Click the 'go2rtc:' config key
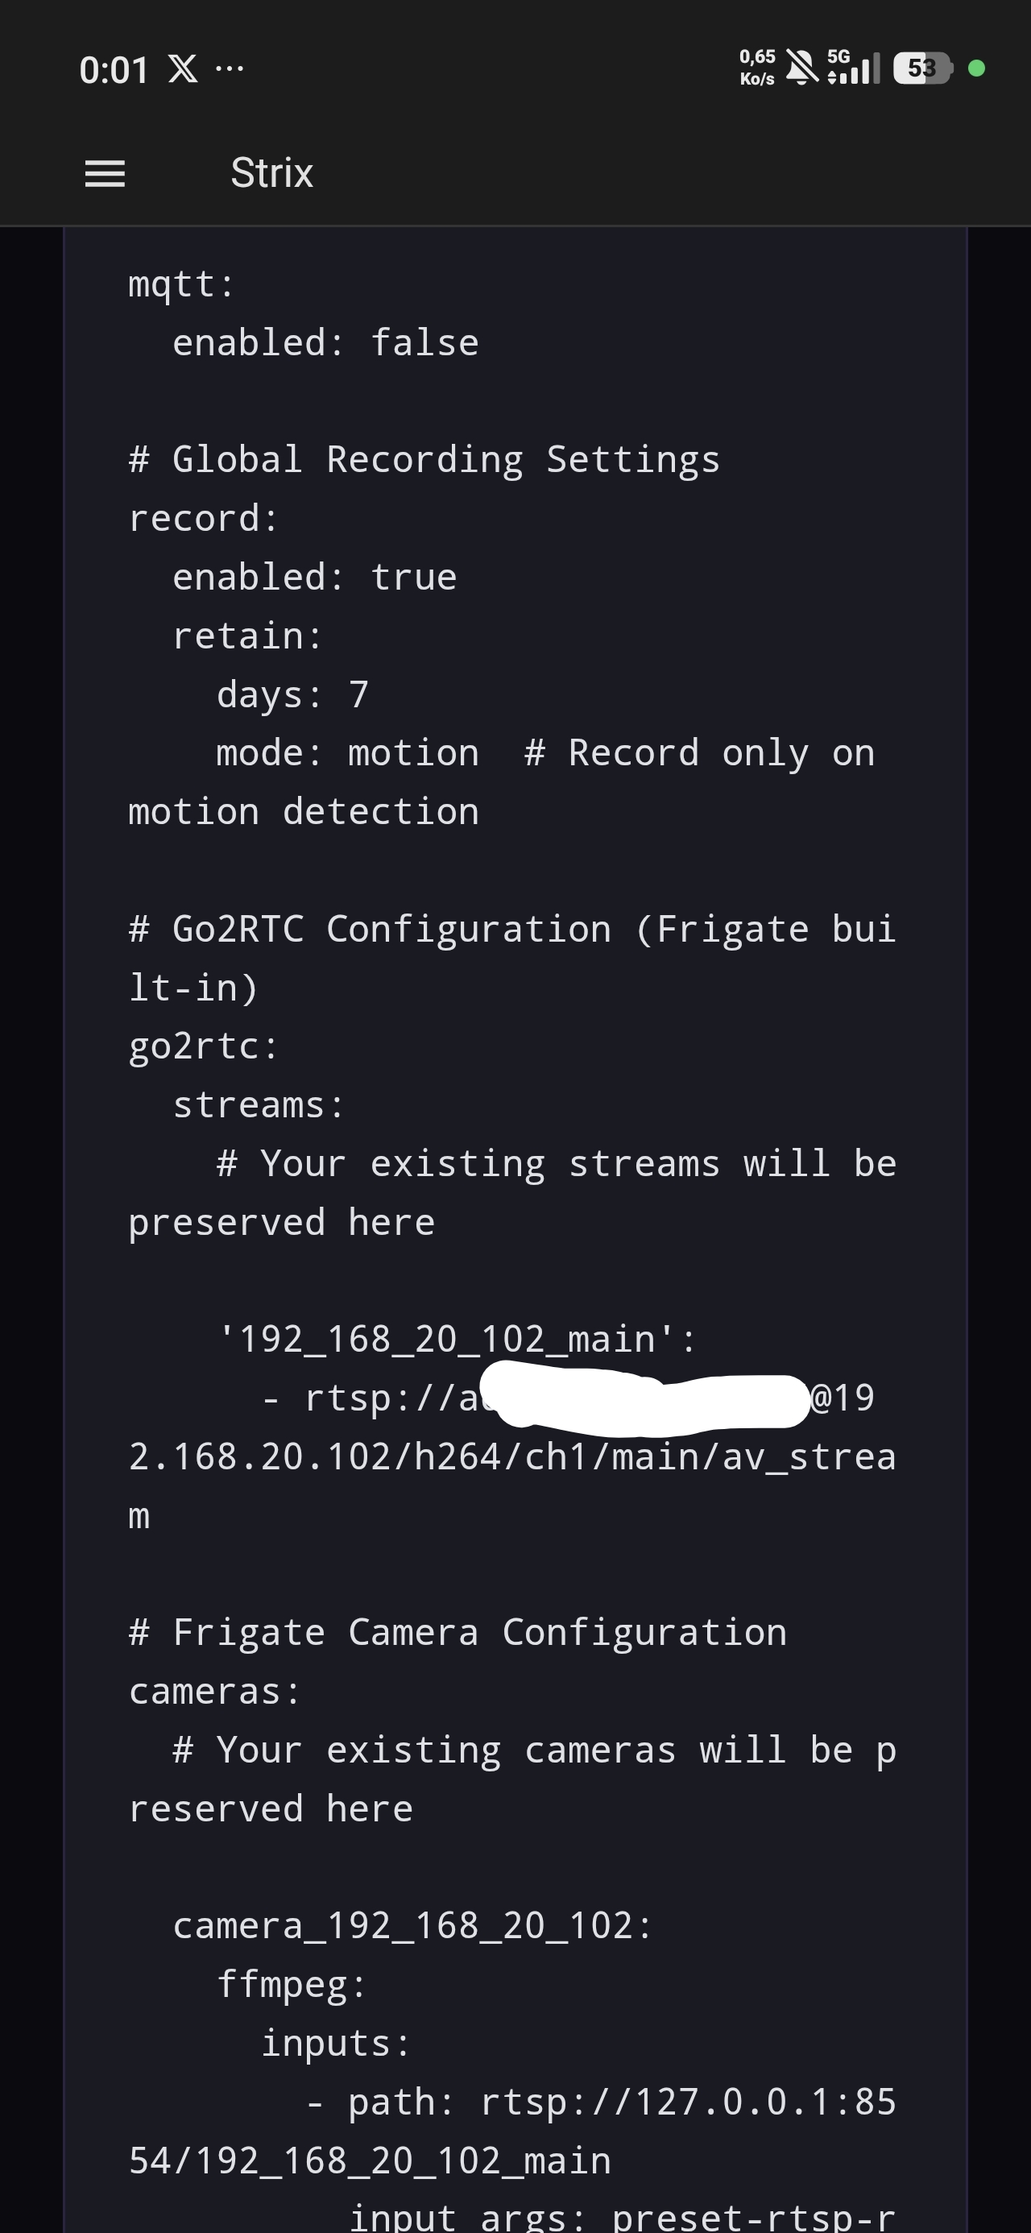This screenshot has width=1031, height=2233. click(203, 1046)
